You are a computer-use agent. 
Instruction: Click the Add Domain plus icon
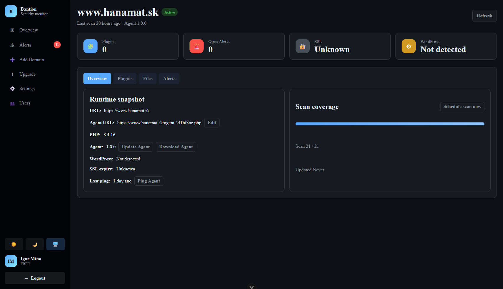(x=12, y=60)
